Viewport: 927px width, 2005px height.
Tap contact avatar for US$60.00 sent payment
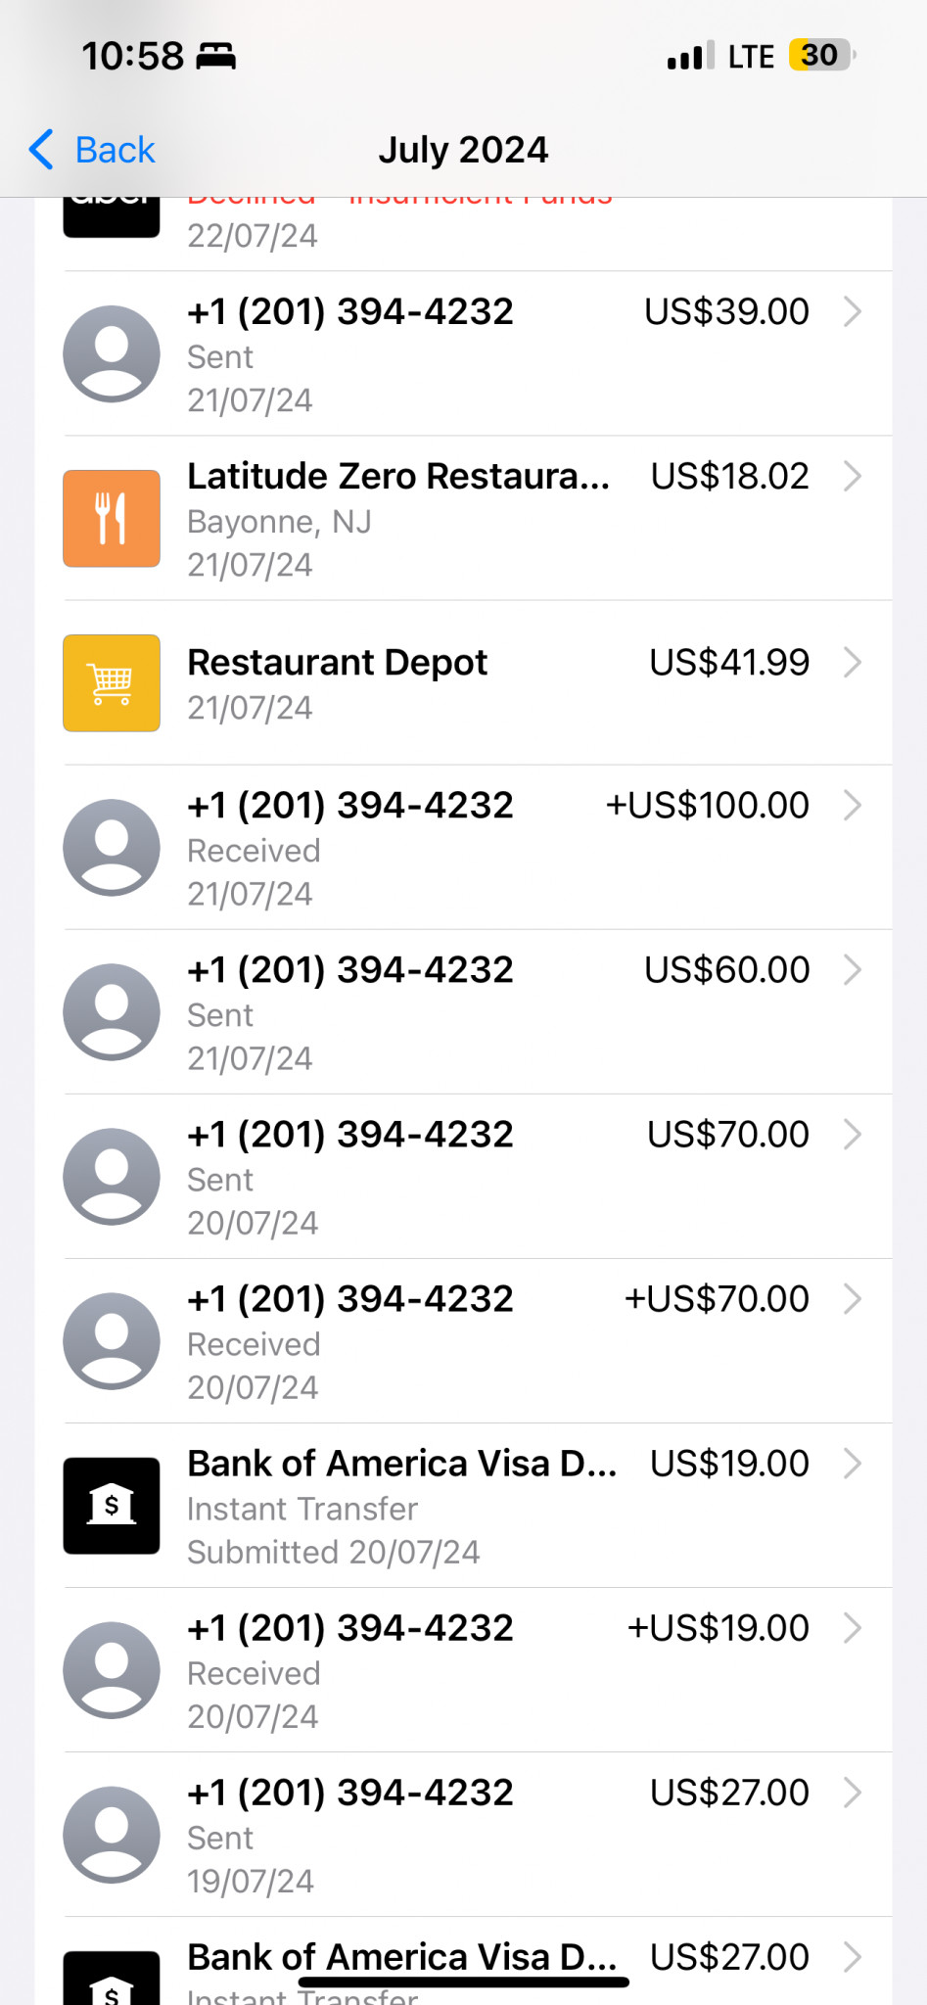112,1011
